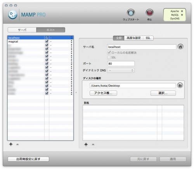Viewport: 194px width, 169px height.
Task: Open the Dynamic DNS dropdown
Action: tap(121, 70)
